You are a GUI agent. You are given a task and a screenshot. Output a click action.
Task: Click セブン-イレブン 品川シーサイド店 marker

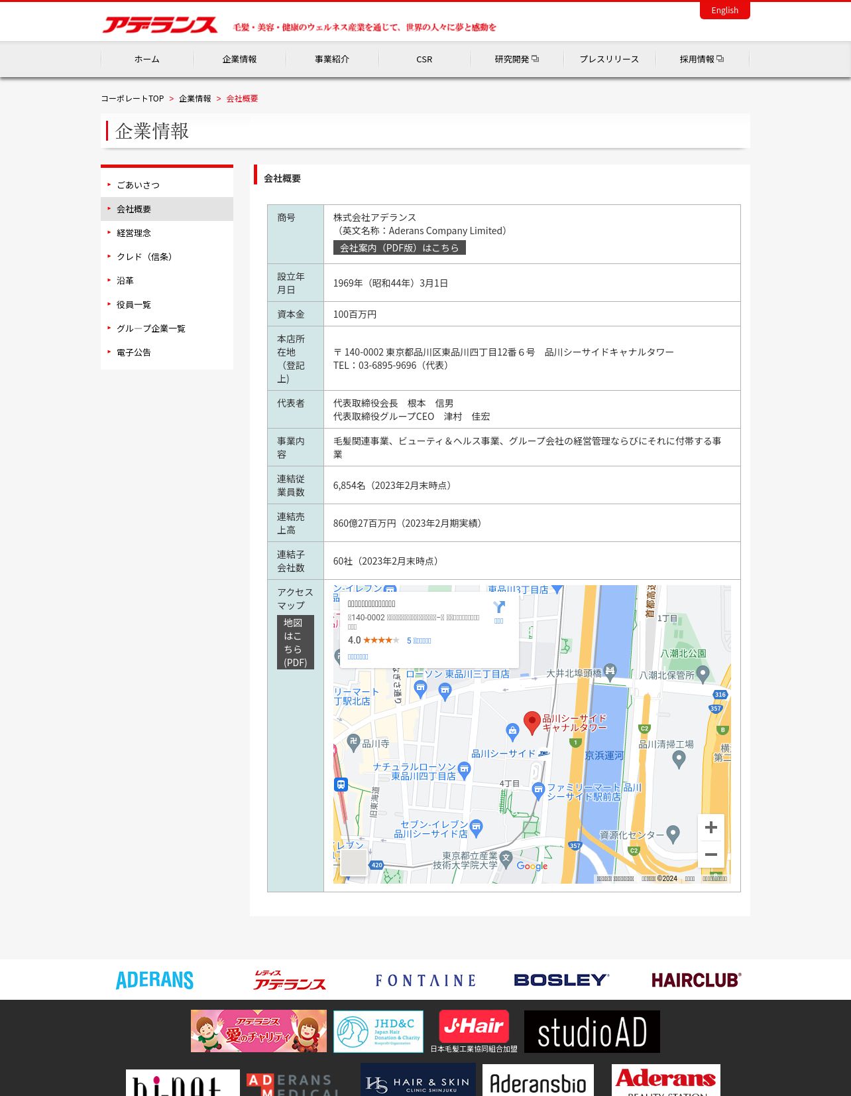pyautogui.click(x=476, y=828)
